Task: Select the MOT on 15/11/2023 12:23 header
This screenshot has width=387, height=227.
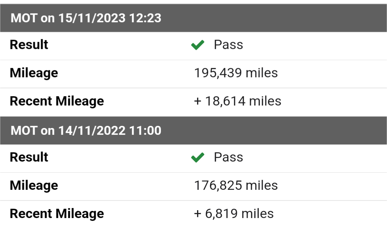Action: [193, 18]
